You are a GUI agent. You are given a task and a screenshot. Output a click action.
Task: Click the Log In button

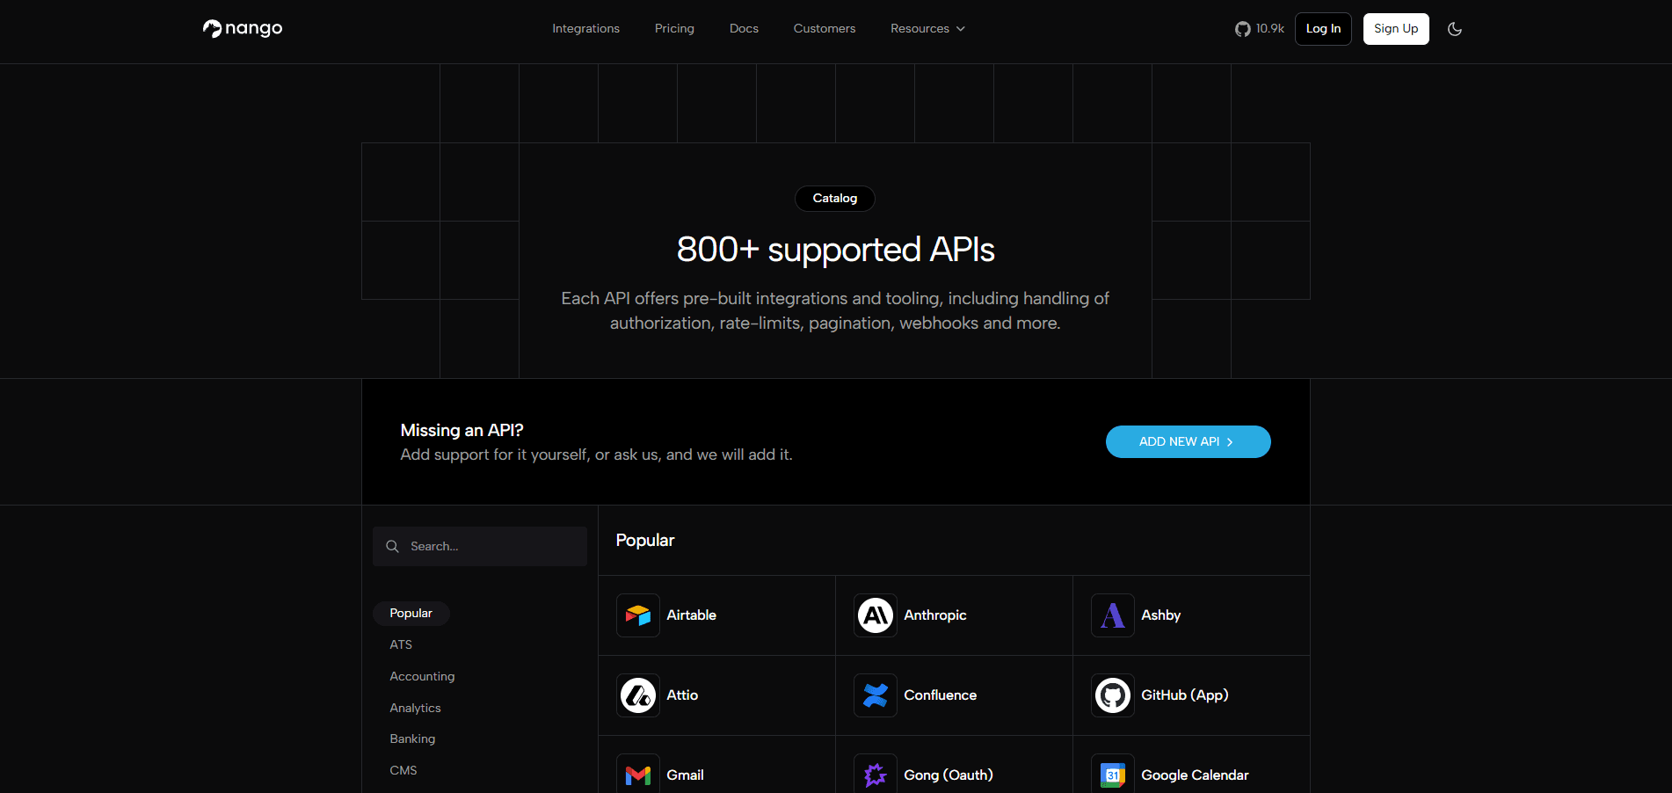pos(1323,29)
